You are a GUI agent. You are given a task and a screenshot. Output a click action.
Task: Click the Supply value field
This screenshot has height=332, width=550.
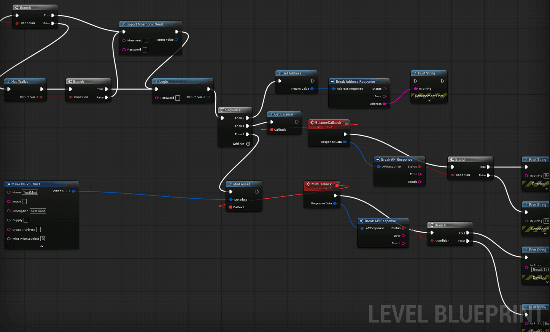click(x=26, y=220)
